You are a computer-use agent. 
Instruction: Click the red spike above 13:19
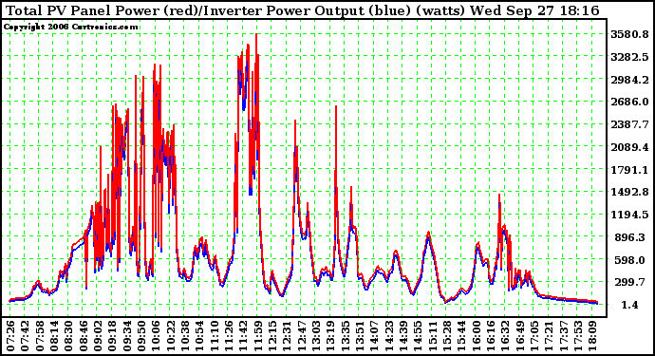336,108
